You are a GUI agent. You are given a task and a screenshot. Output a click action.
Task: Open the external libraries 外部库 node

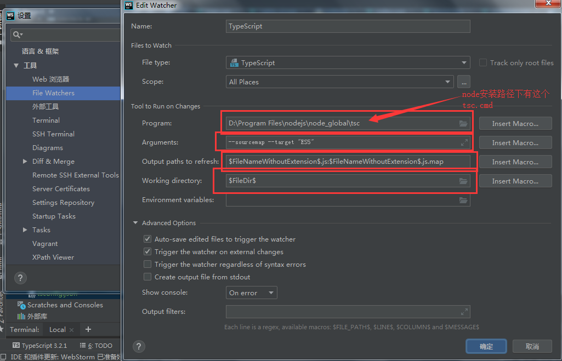[32, 316]
